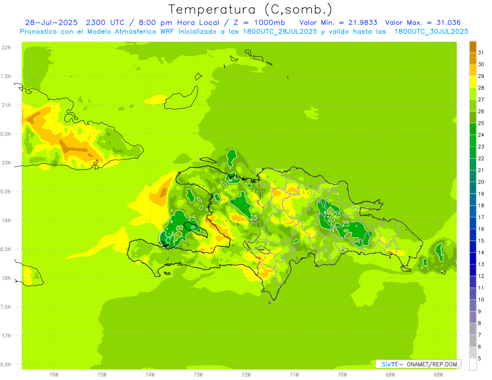Click the legend value "14"

pyautogui.click(x=481, y=253)
